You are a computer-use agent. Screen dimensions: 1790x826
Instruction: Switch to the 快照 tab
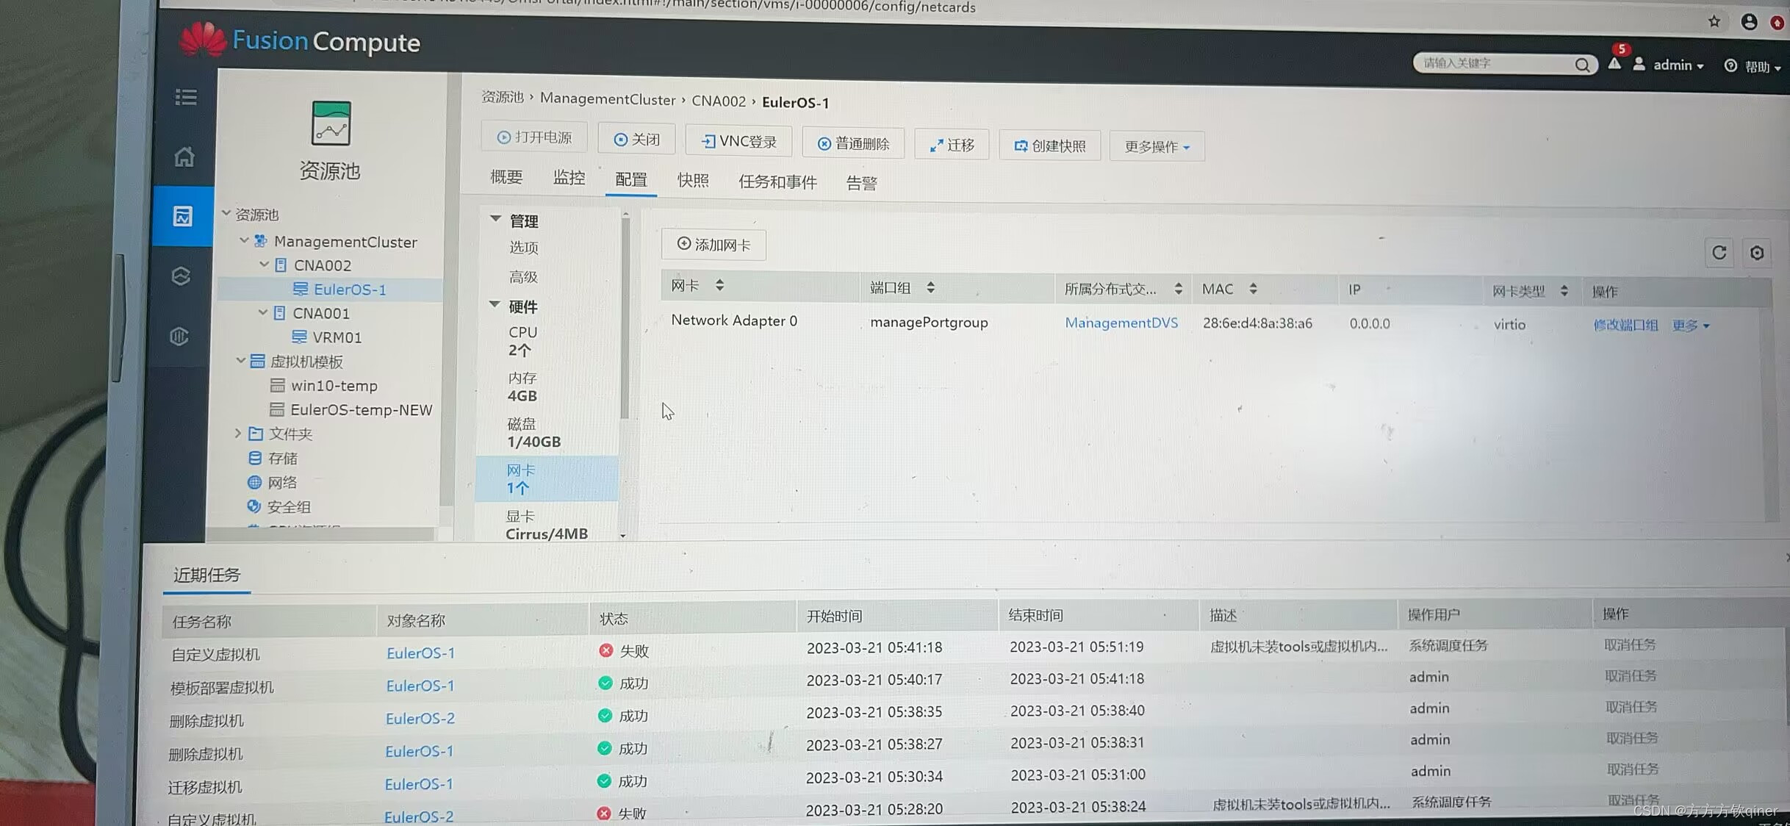(693, 181)
